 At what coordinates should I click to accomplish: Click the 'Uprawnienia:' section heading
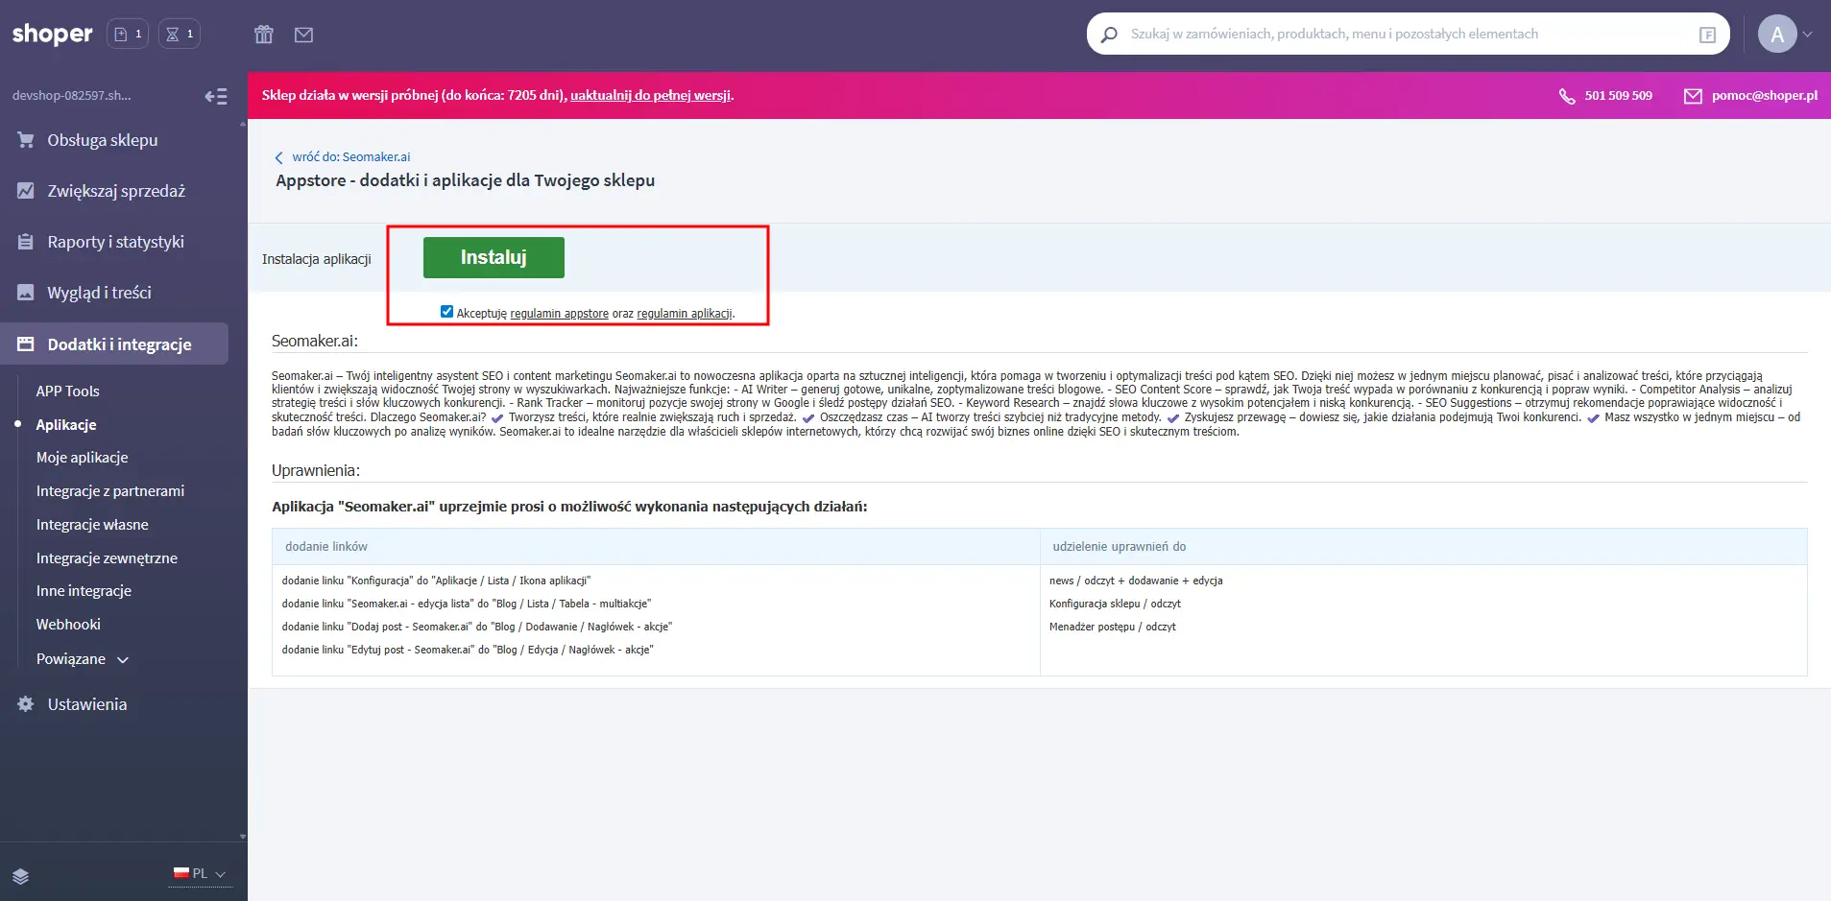[316, 471]
